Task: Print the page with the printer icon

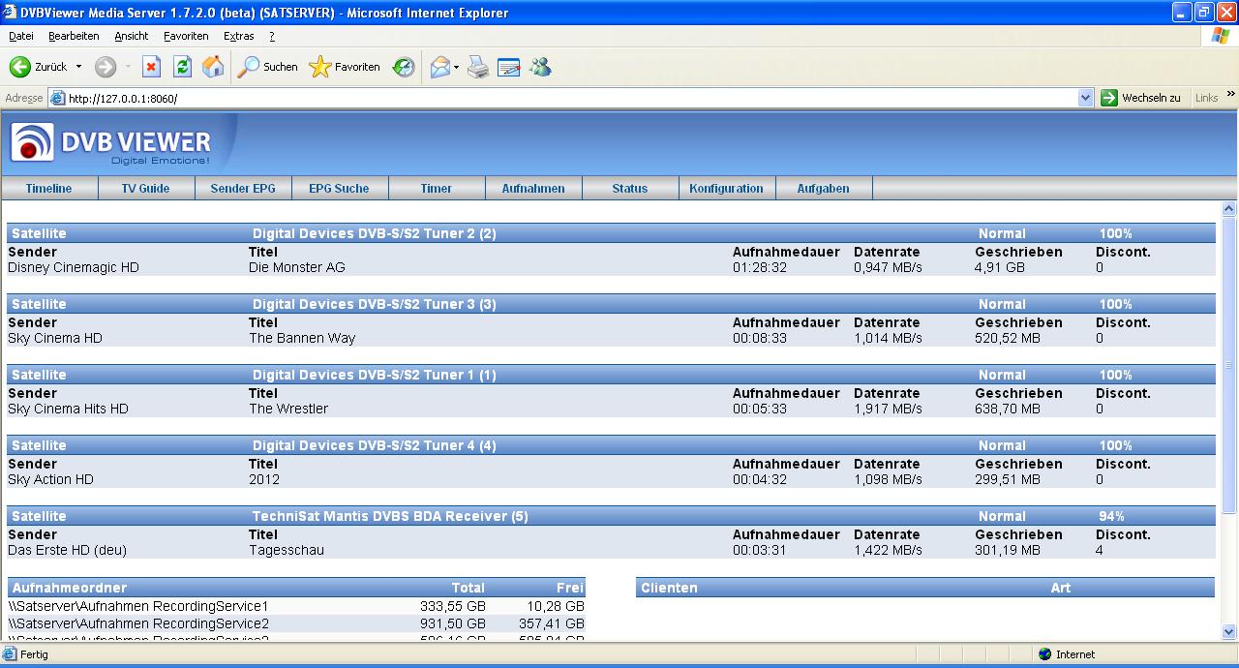Action: [x=478, y=67]
